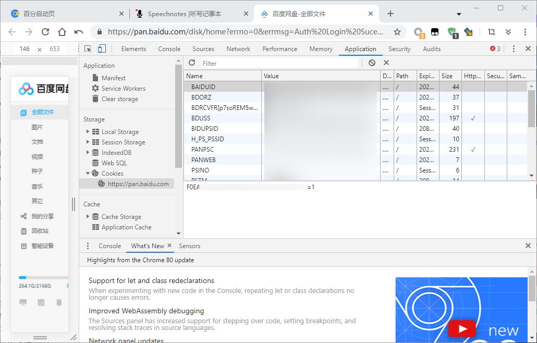The width and height of the screenshot is (537, 343).
Task: Open the 回收站 recycle bin from the sidebar
Action: click(40, 231)
